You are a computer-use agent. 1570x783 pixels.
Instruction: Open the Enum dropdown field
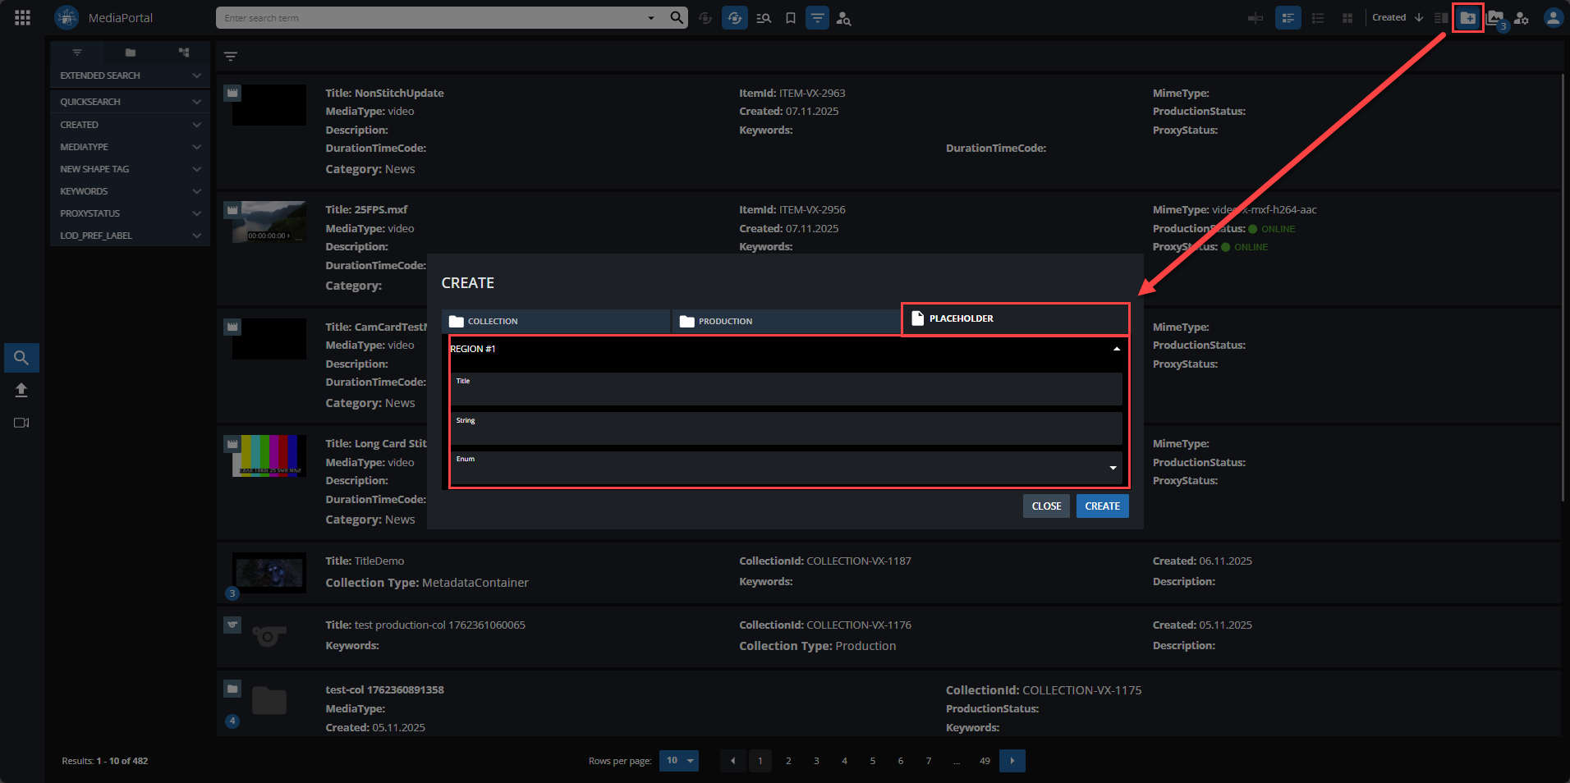(x=786, y=468)
